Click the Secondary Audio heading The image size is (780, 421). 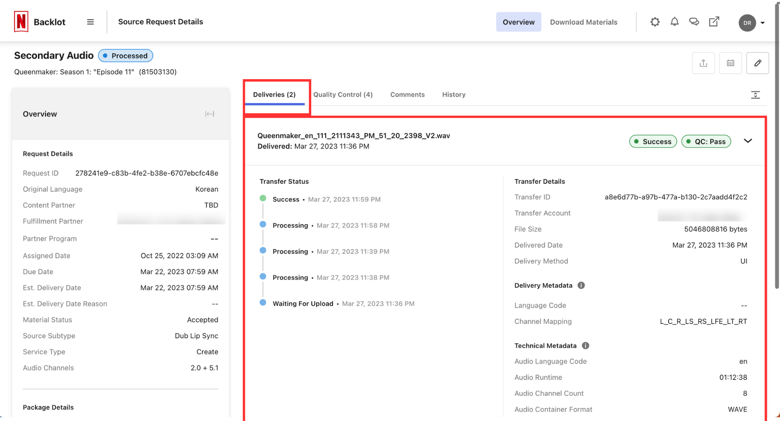coord(54,55)
